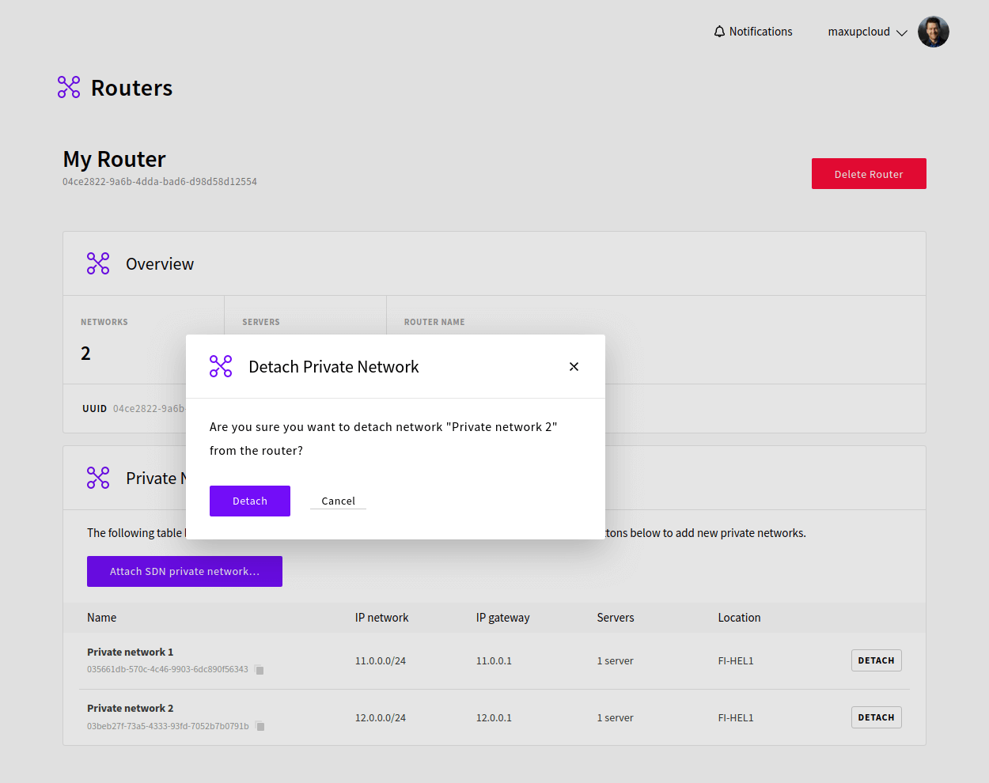Open notifications bell icon
989x783 pixels.
[x=719, y=32]
